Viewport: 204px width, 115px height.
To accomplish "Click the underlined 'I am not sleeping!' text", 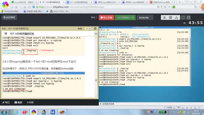I will click(x=14, y=89).
